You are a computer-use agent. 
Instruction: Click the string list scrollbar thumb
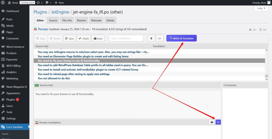tap(267, 76)
